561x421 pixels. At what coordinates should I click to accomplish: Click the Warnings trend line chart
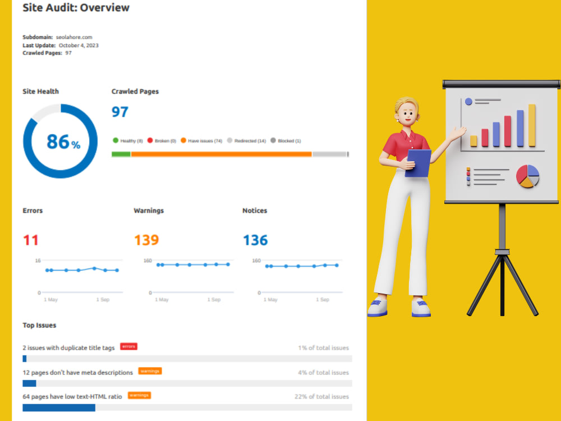pos(190,279)
